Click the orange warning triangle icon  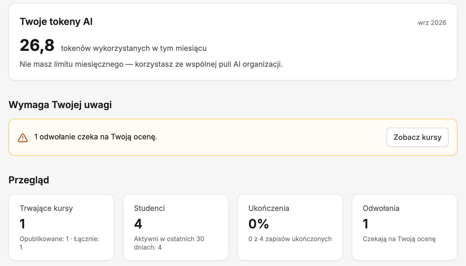tap(23, 138)
